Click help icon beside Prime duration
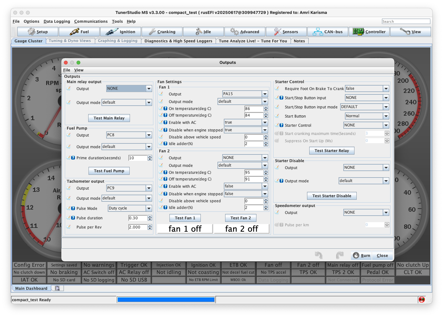 tap(73, 158)
